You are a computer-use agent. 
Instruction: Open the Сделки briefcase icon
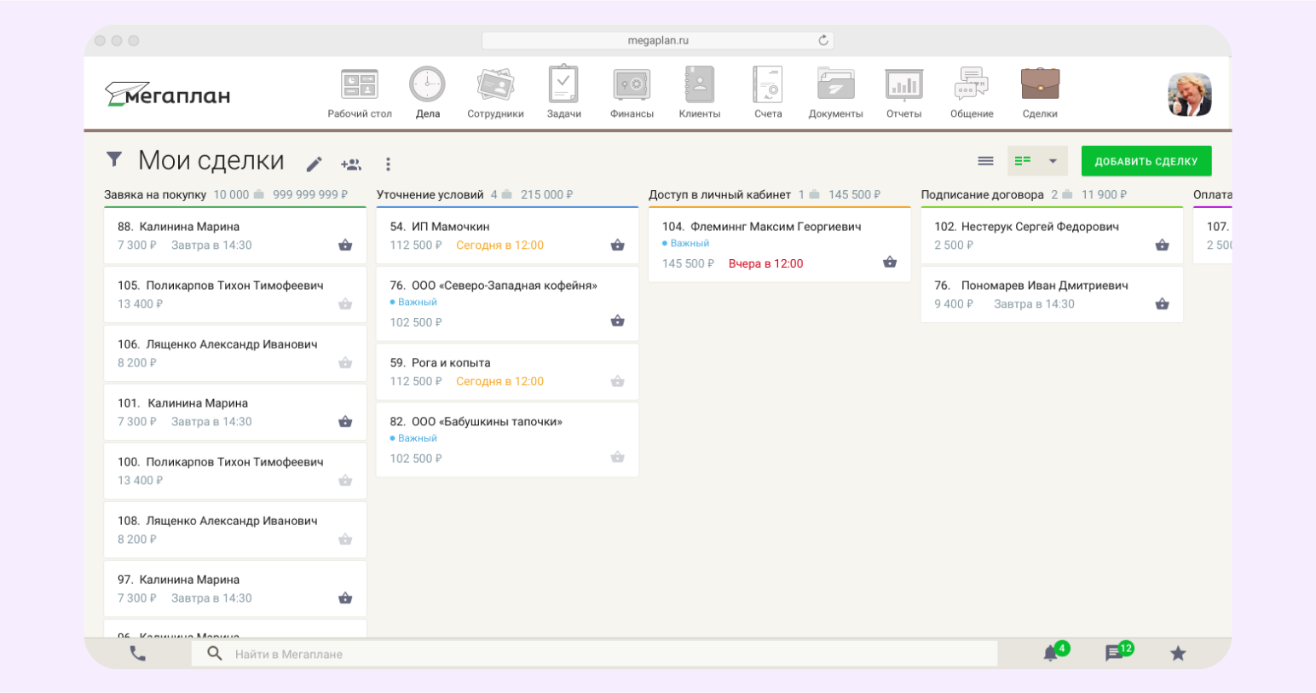pyautogui.click(x=1040, y=85)
